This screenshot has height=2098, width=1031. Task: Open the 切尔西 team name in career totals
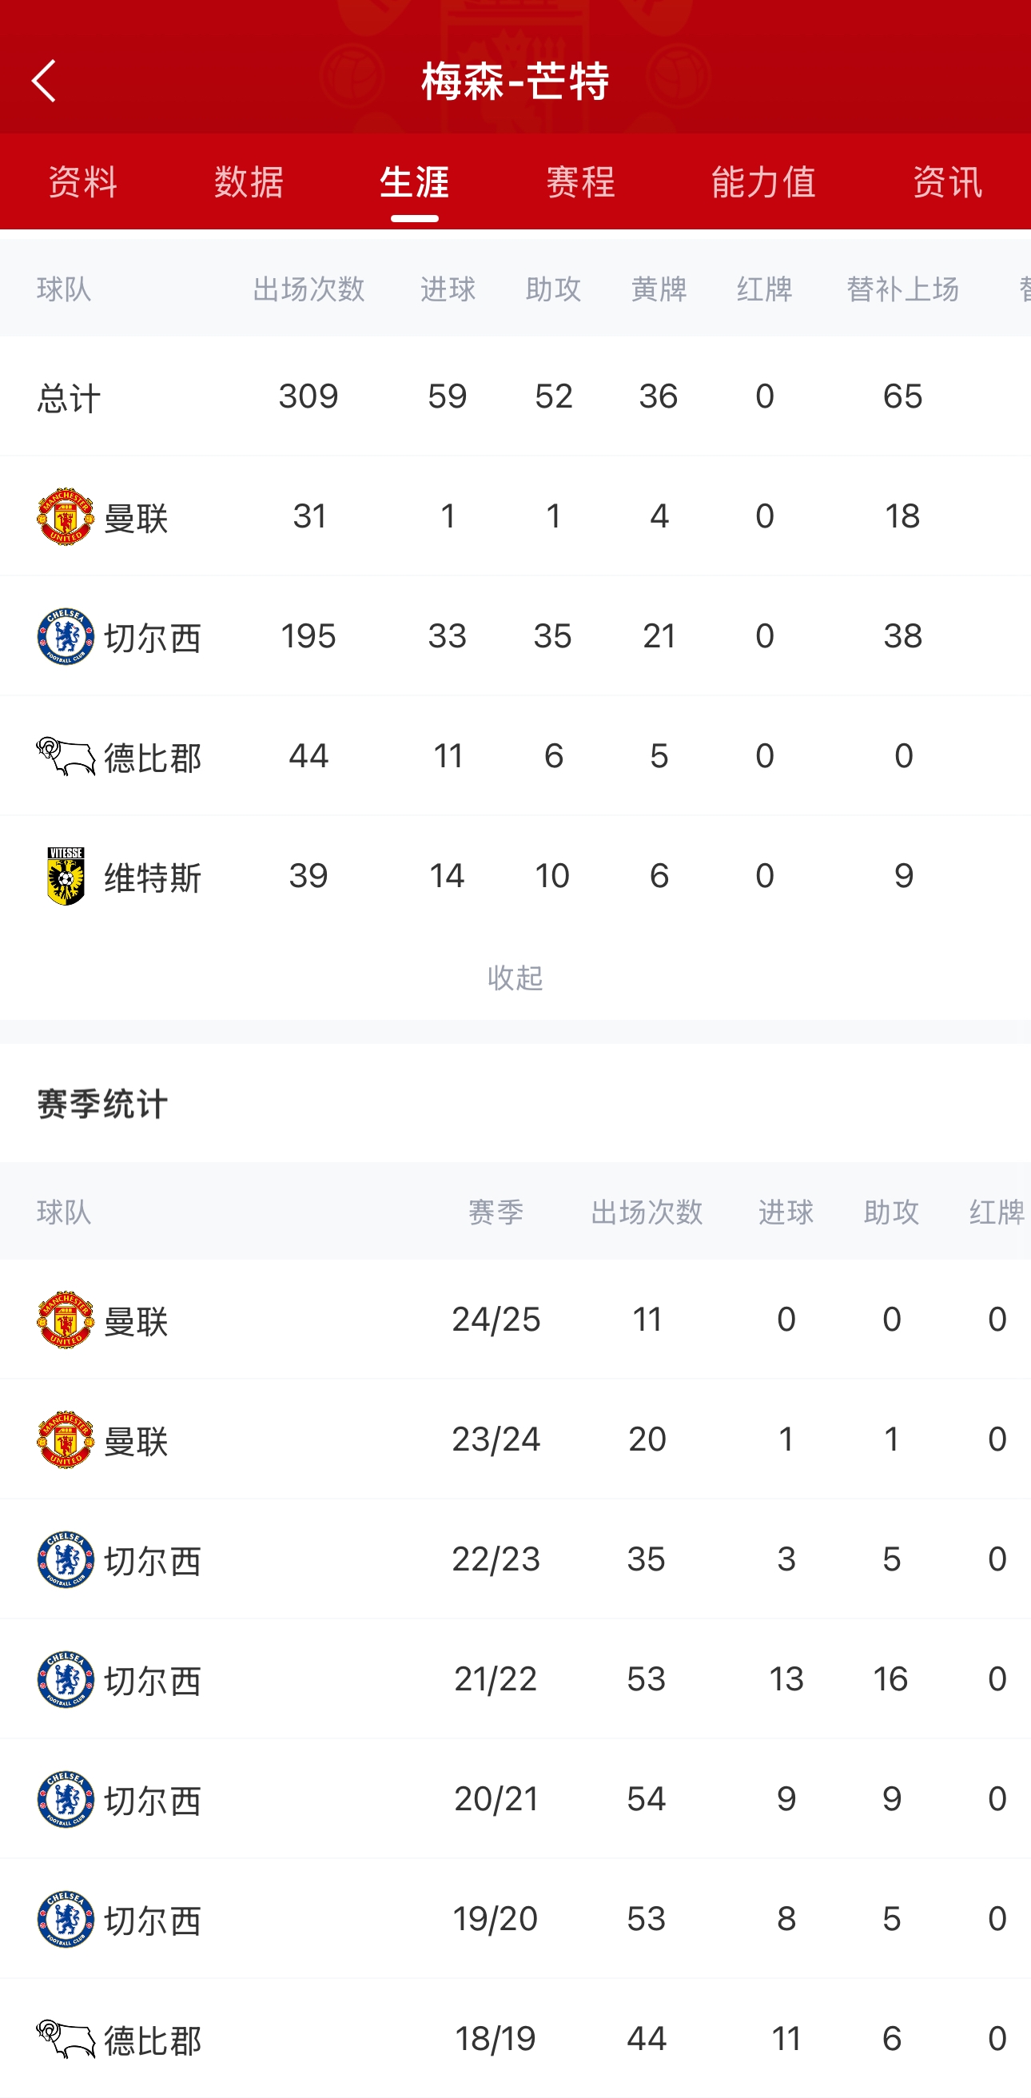pyautogui.click(x=153, y=638)
